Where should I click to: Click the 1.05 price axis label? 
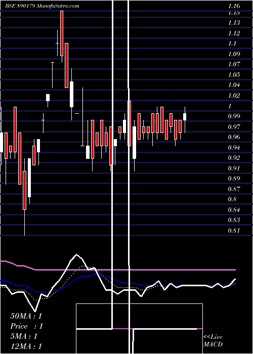coord(234,74)
